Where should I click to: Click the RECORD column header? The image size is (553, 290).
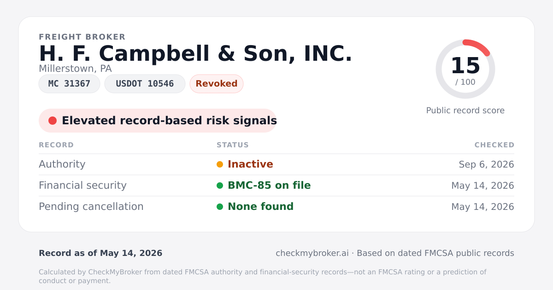point(56,145)
